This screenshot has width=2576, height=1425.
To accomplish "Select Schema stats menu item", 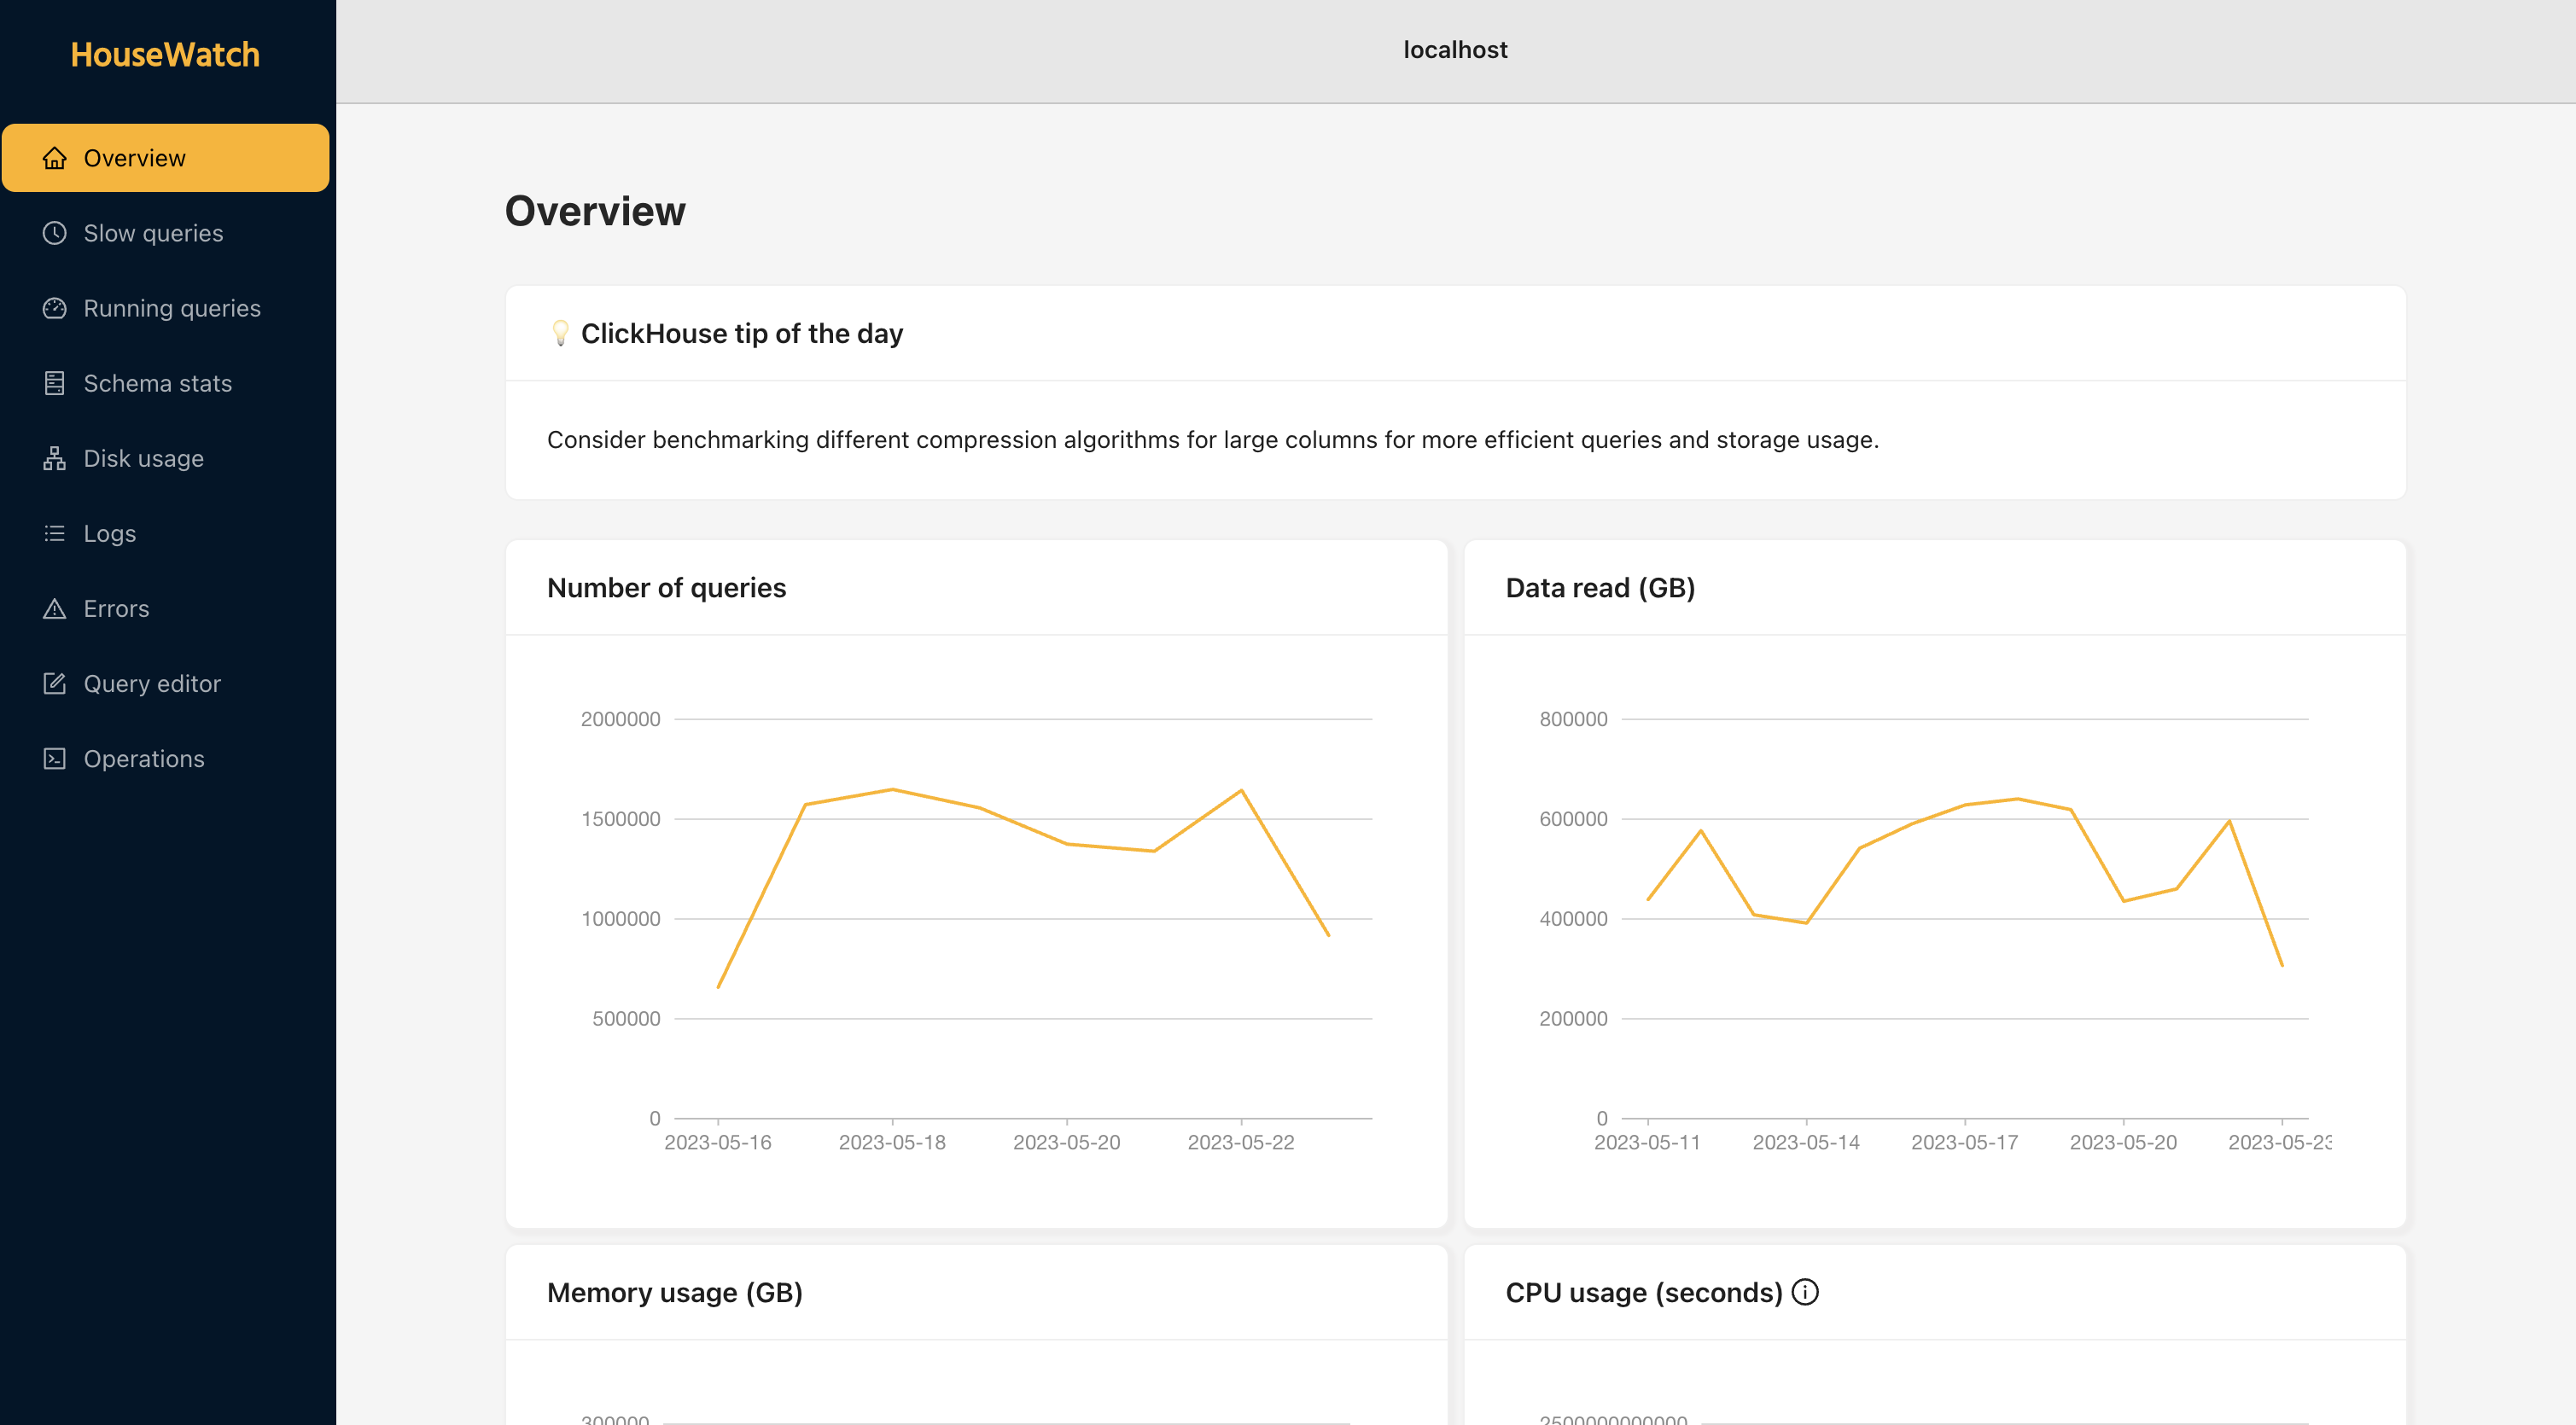I will [x=158, y=383].
